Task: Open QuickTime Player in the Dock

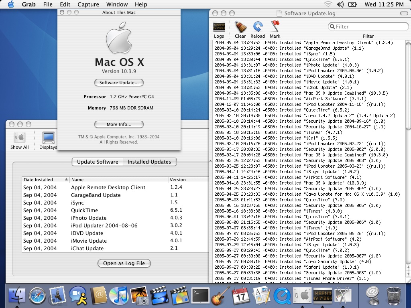Action: 282,296
